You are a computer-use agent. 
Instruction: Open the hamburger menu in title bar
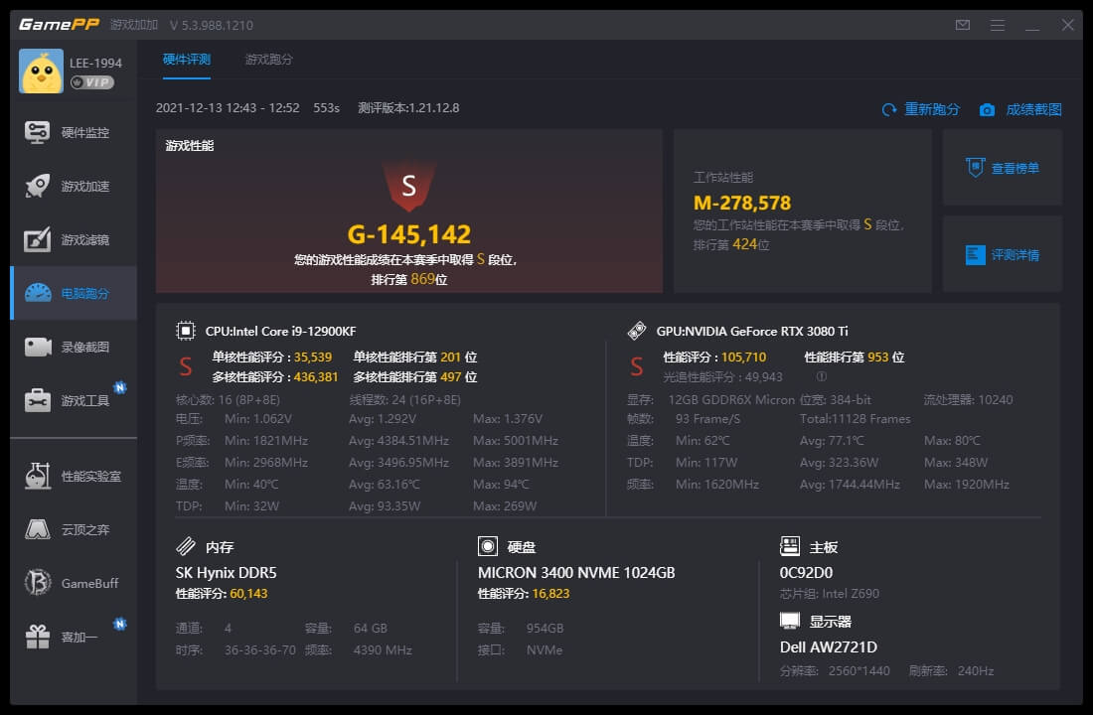click(x=998, y=25)
